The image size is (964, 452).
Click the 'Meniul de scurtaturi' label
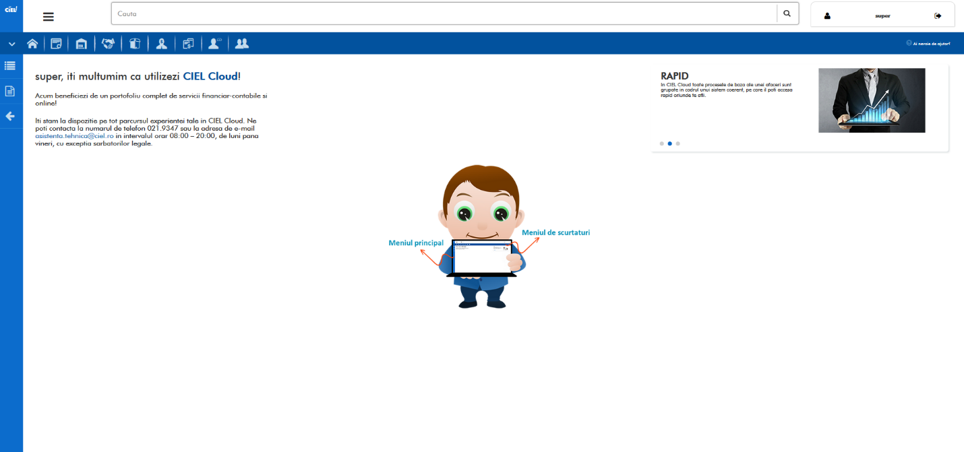[x=556, y=232]
